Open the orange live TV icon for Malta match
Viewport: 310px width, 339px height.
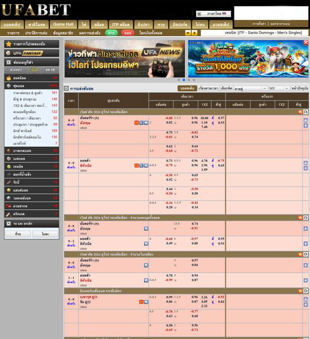pyautogui.click(x=136, y=166)
